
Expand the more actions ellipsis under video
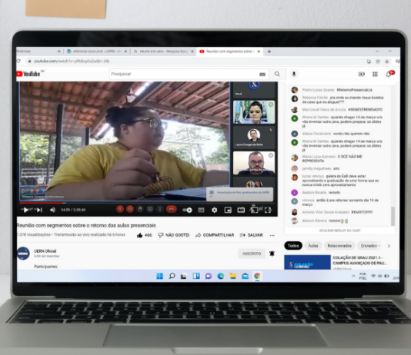pos(272,235)
